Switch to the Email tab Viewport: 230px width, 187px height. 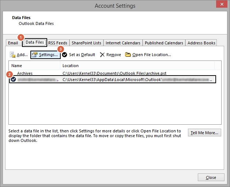(13, 43)
